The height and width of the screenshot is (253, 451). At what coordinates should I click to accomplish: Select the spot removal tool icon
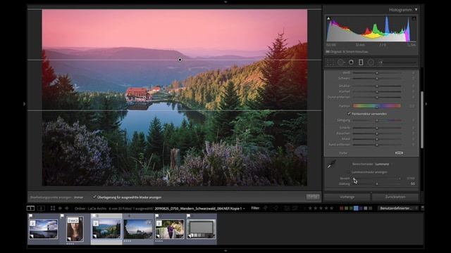[x=341, y=63]
